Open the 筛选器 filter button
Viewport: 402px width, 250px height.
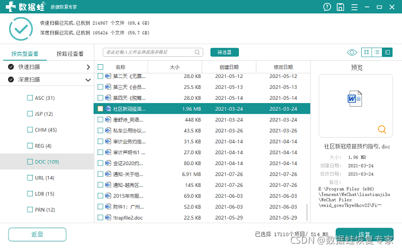225,52
